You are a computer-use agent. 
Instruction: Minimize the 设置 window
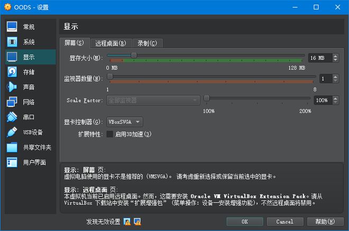pyautogui.click(x=295, y=7)
